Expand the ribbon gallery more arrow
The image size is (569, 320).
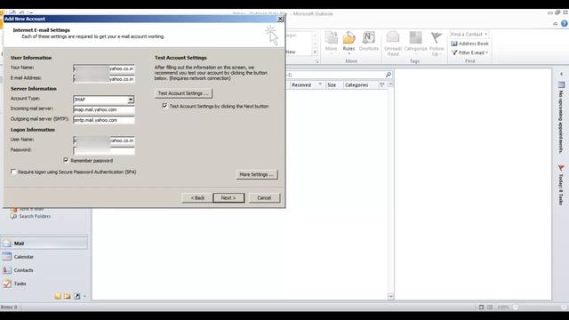315,52
